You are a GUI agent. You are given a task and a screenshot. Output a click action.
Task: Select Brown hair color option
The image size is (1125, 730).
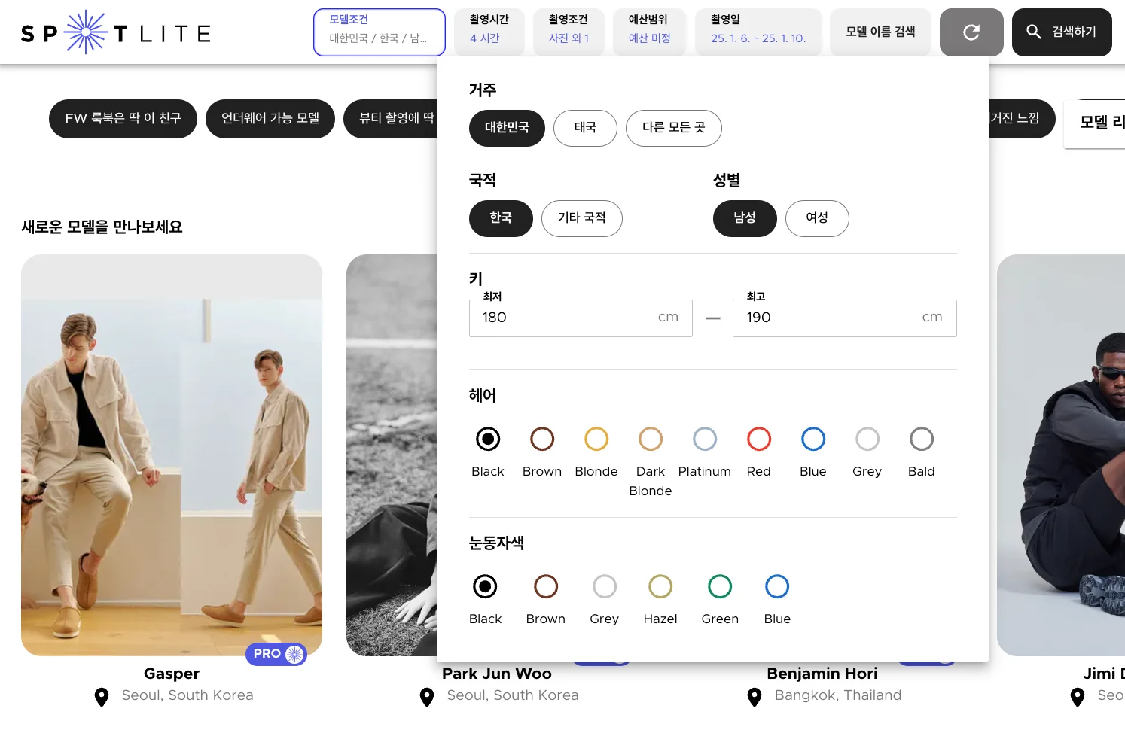pos(542,439)
